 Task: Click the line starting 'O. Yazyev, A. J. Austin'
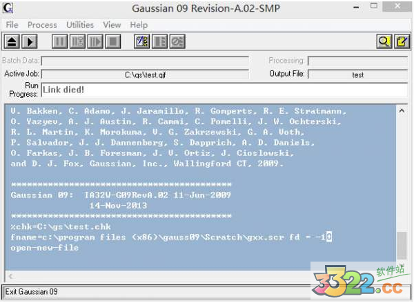(x=176, y=121)
